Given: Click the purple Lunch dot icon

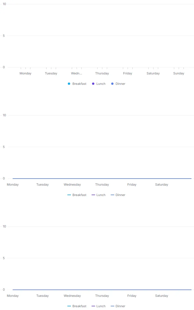Looking at the screenshot, I should coord(93,84).
